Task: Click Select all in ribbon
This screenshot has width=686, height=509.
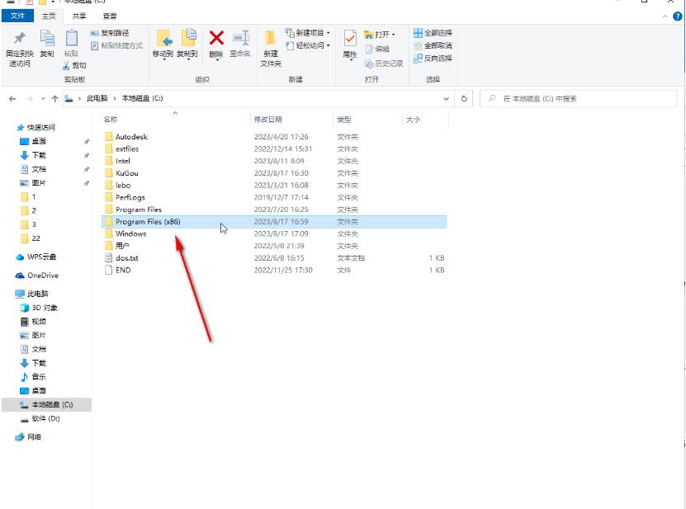Action: 433,33
